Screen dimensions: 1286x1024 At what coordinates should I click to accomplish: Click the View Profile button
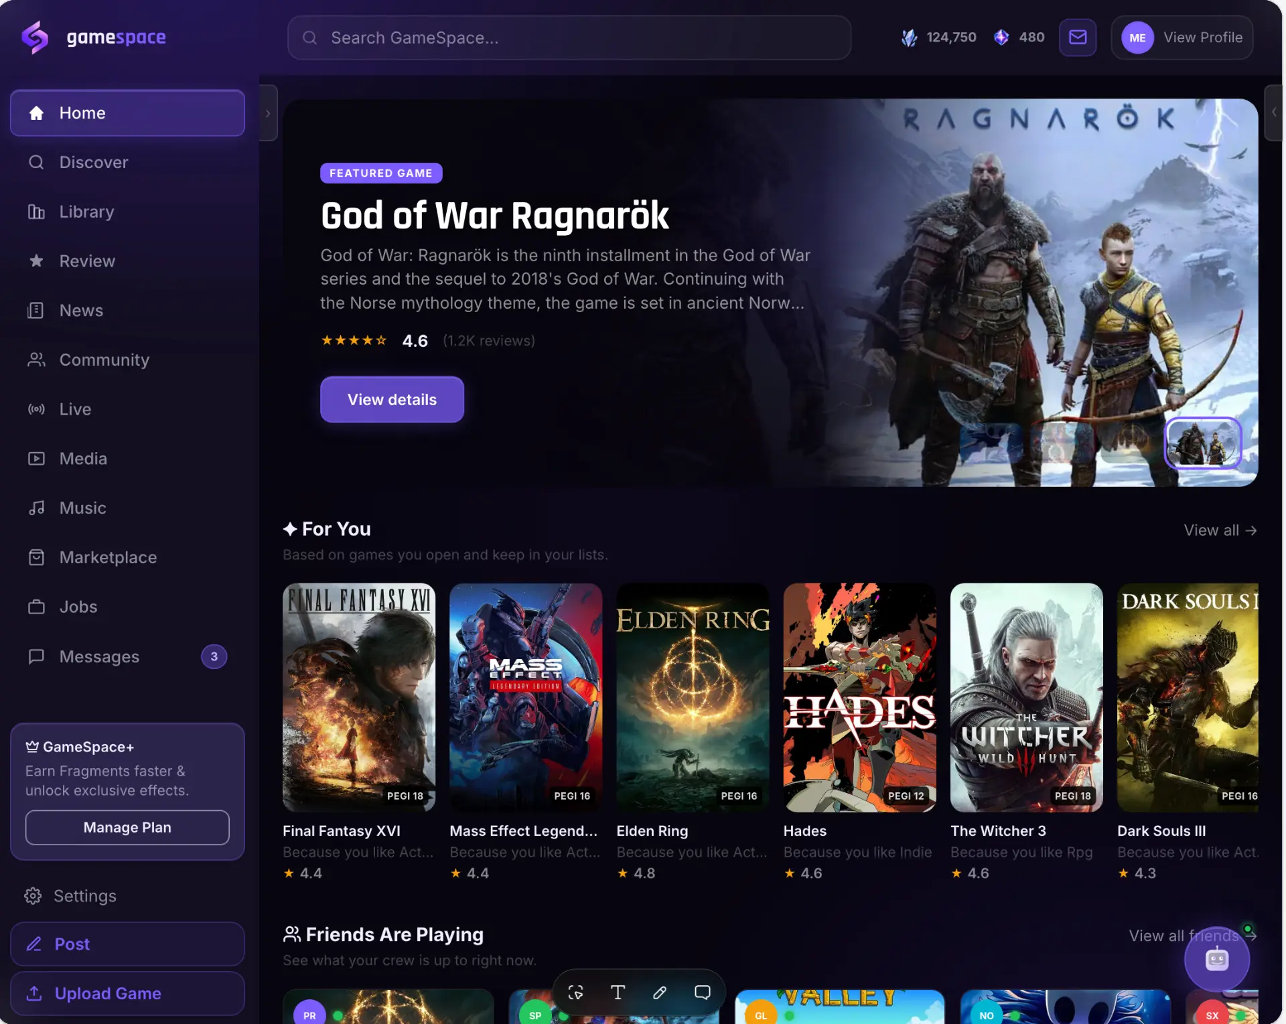pyautogui.click(x=1182, y=38)
